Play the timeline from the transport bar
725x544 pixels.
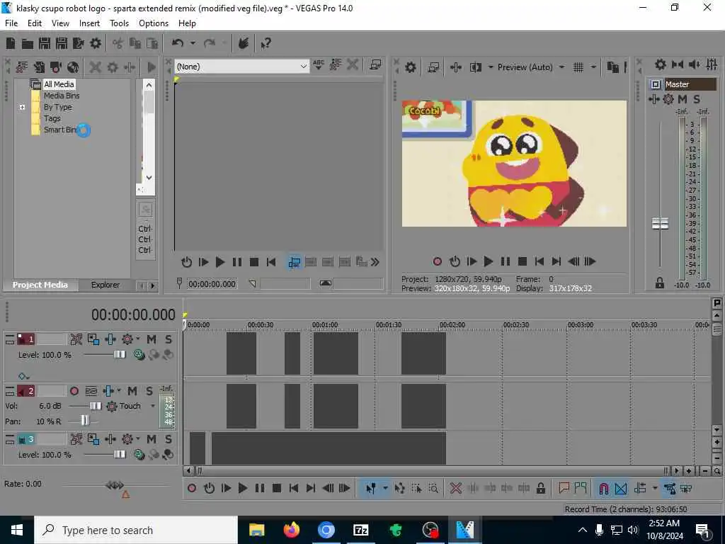tap(242, 488)
